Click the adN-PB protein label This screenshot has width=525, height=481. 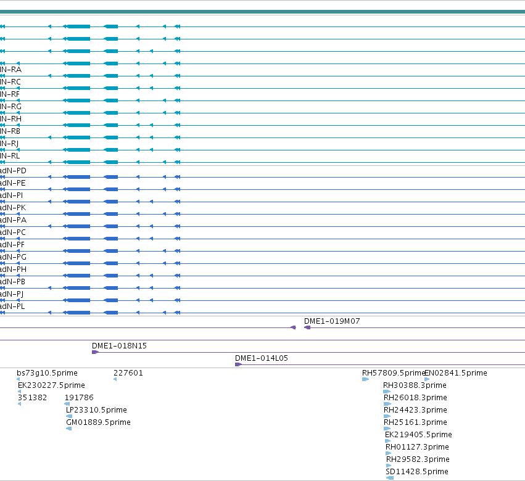tap(13, 282)
